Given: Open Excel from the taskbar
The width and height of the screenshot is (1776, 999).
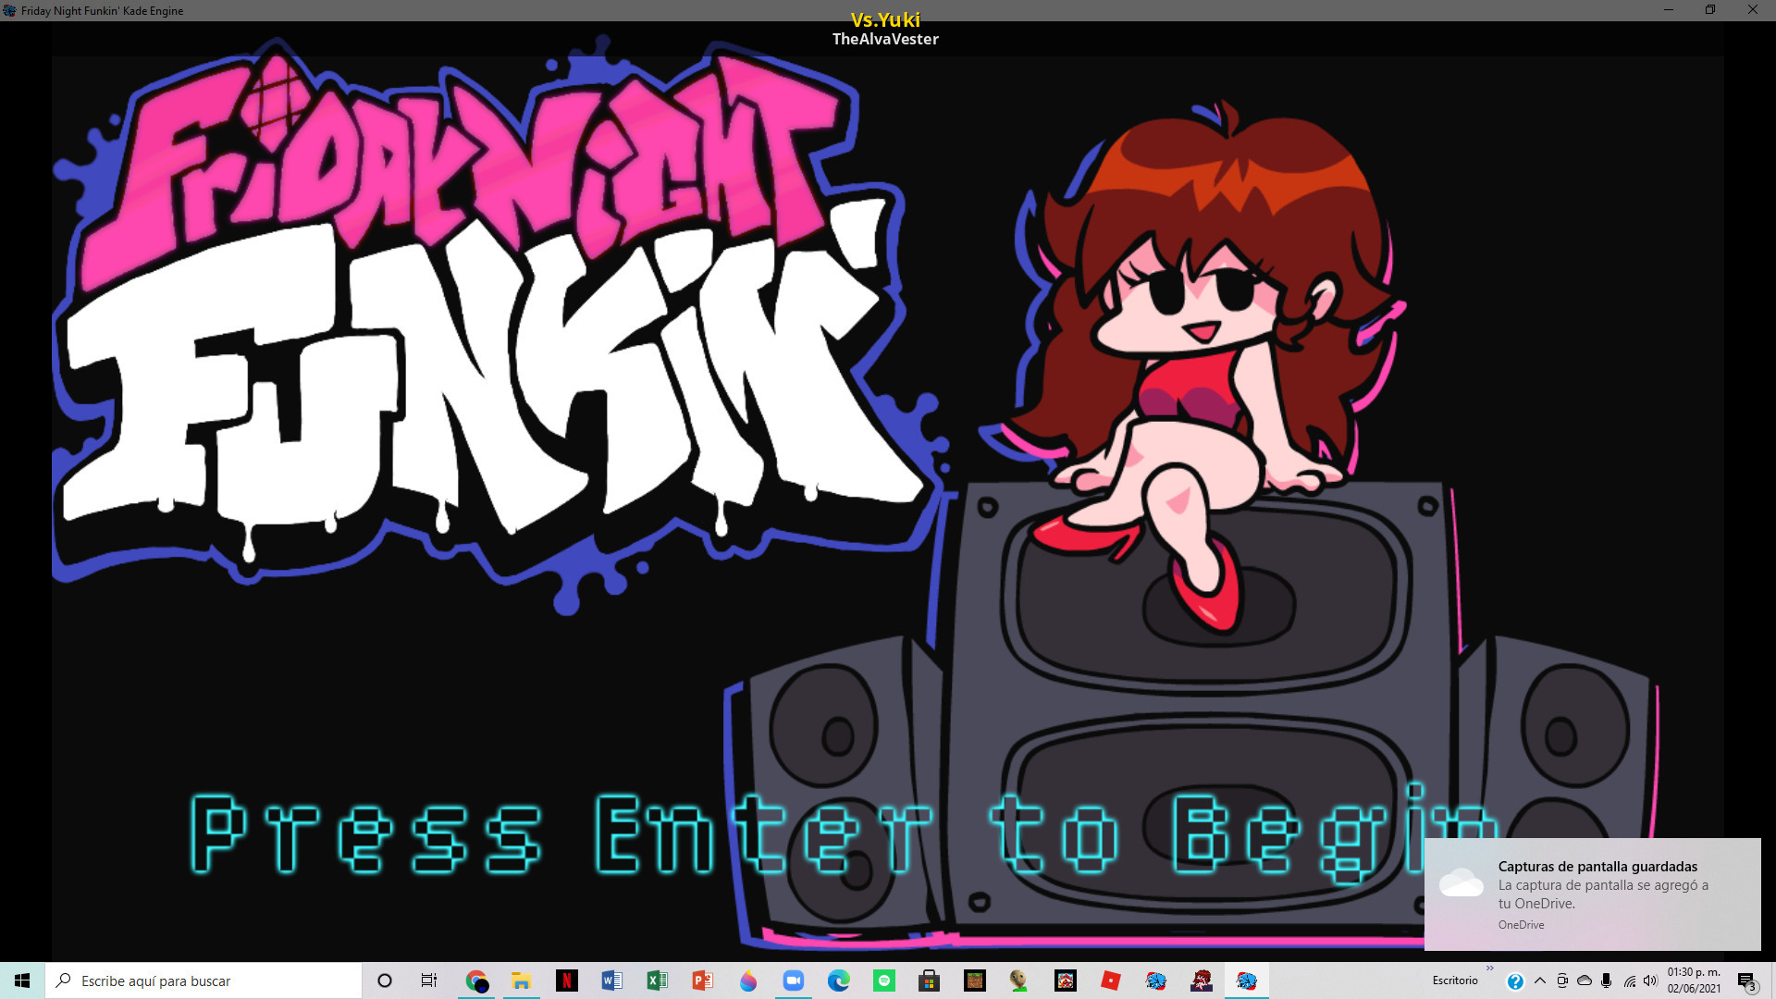Looking at the screenshot, I should 658,980.
